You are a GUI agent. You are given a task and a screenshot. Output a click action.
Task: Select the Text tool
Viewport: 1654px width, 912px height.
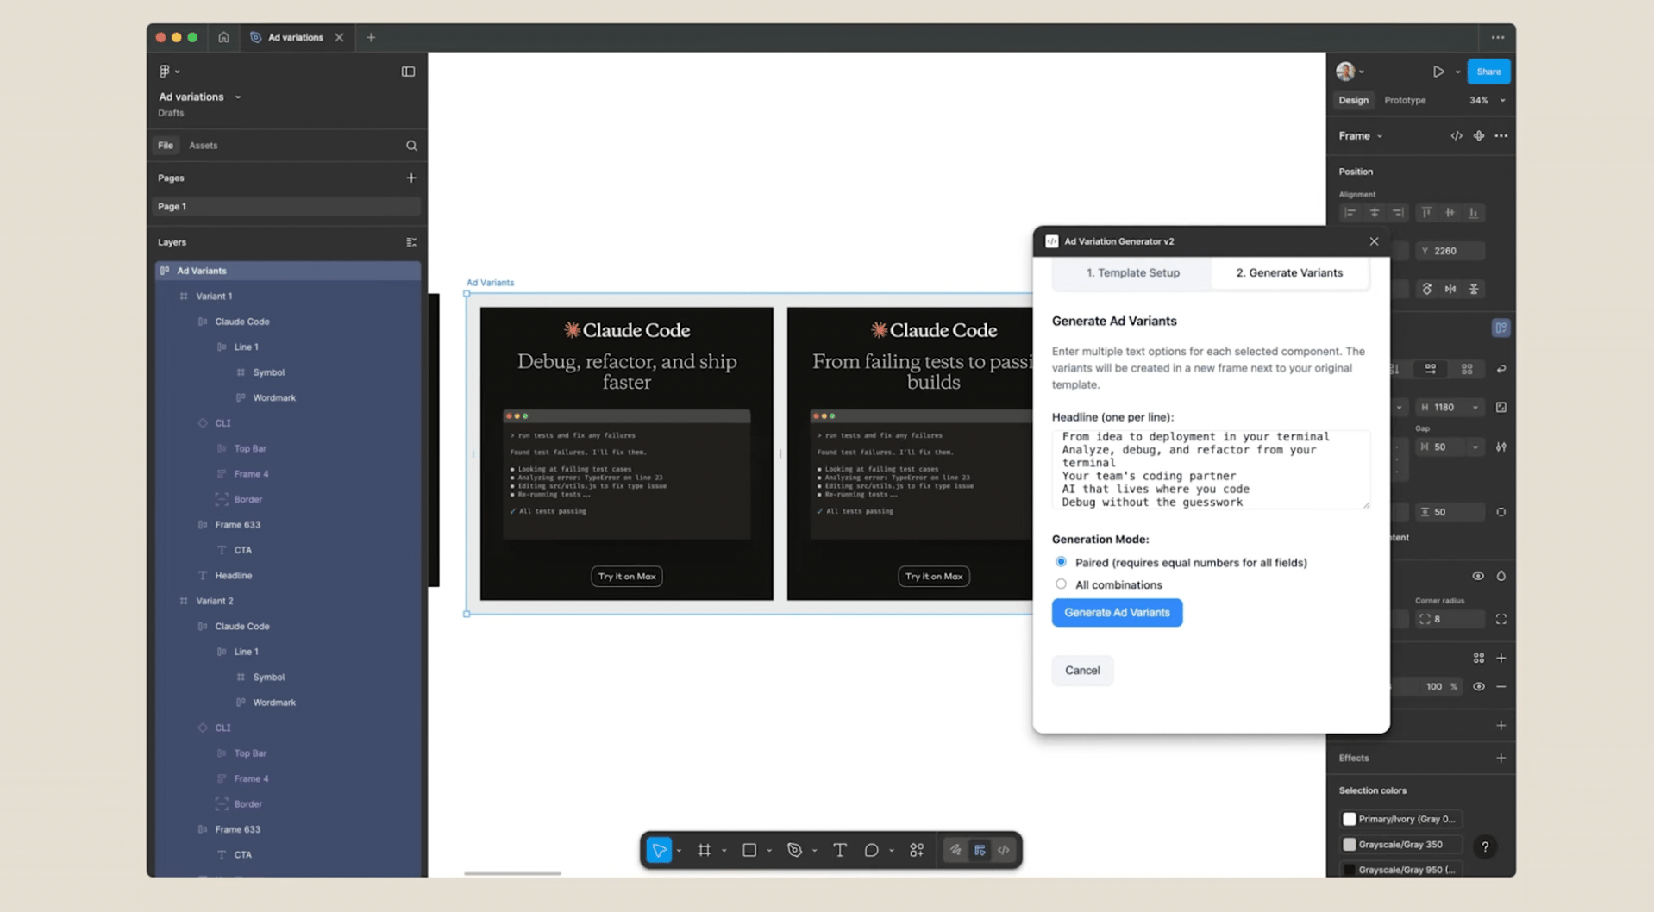click(839, 850)
